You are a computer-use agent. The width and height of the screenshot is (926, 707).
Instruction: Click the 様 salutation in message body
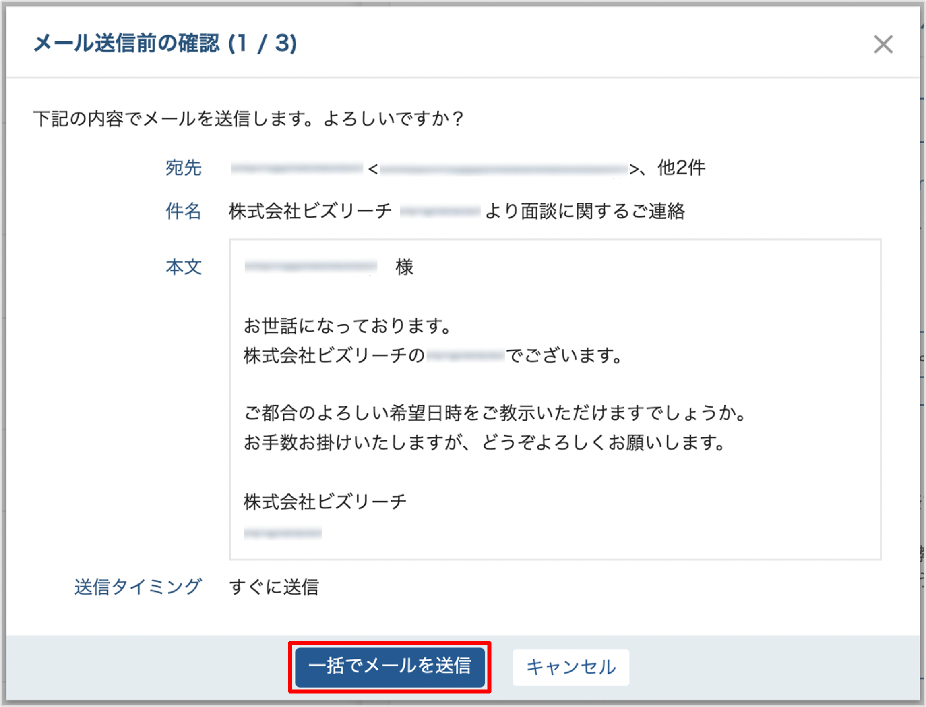pos(404,267)
